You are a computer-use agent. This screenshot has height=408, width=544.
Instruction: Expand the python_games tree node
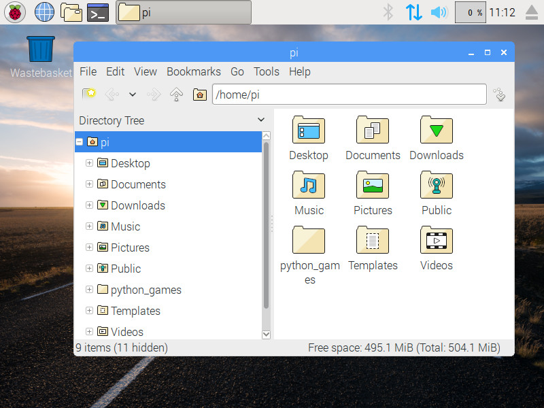(89, 290)
